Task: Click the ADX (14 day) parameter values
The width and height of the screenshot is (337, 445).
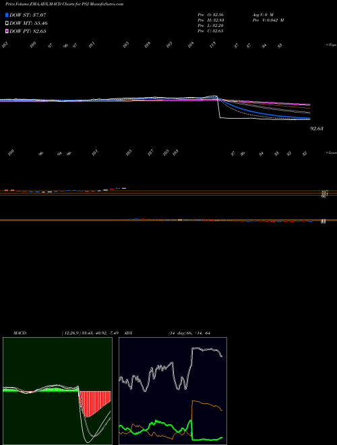Action: (189, 333)
